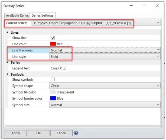Enable the Show symbols checkbox

pos(53,79)
